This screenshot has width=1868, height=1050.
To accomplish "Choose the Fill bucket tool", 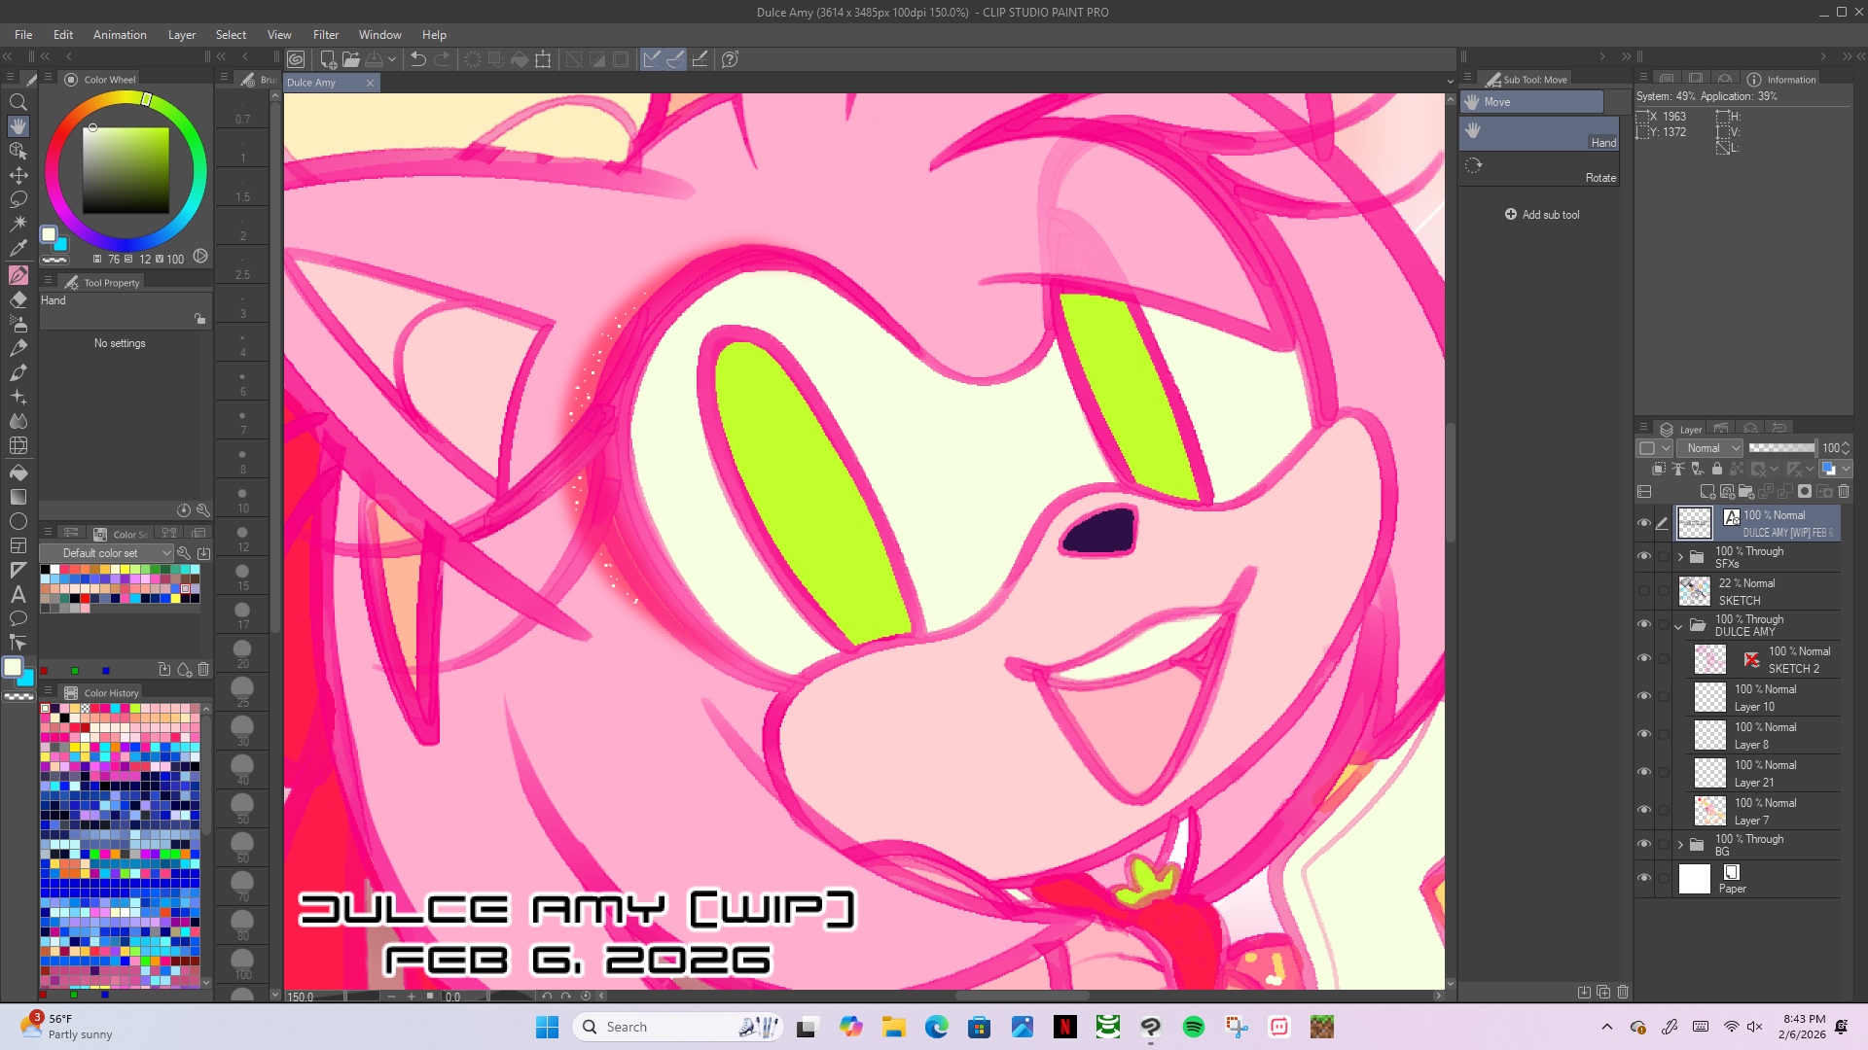I will tap(18, 472).
